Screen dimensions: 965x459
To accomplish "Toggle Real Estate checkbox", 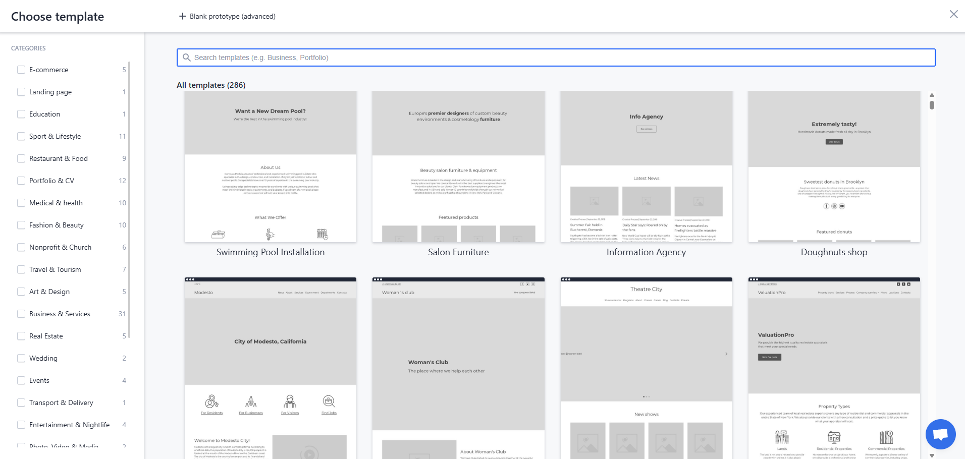I will point(21,336).
